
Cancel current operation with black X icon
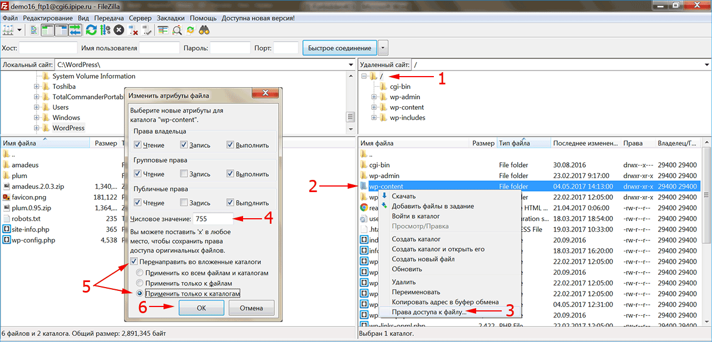pos(119,29)
